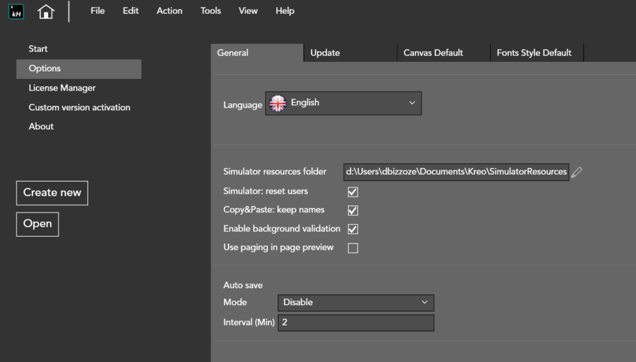The image size is (636, 362).
Task: Expand the Auto save Mode dropdown
Action: (356, 303)
